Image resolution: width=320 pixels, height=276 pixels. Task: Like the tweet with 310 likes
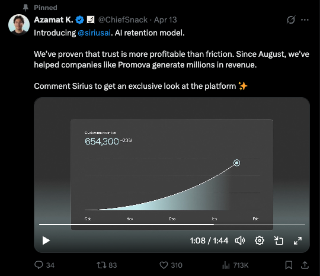pyautogui.click(x=164, y=265)
